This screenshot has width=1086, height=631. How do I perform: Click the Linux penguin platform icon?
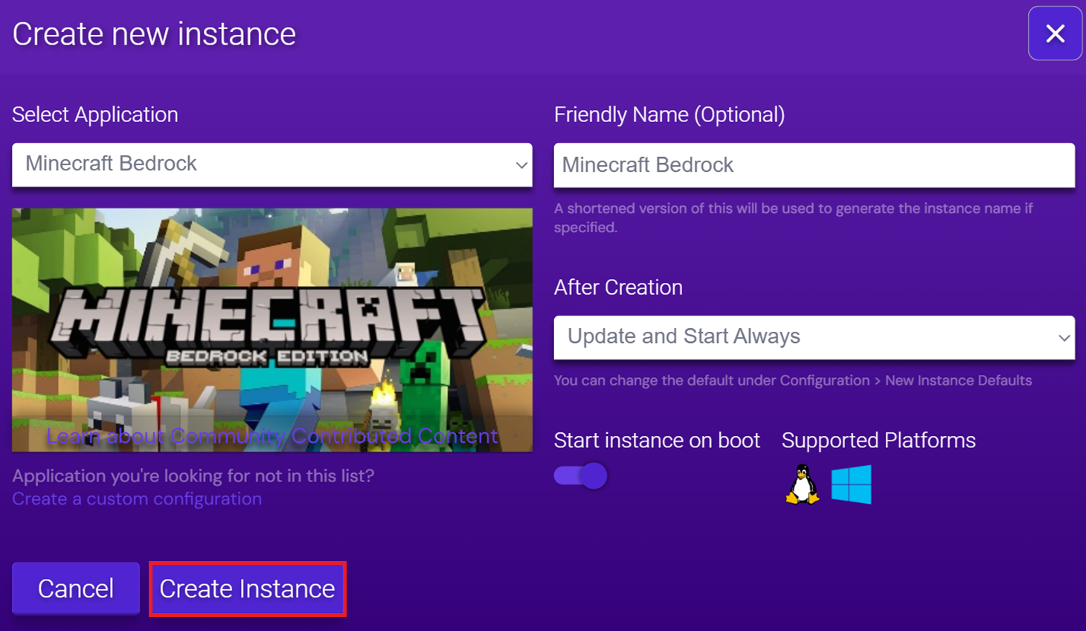tap(801, 484)
